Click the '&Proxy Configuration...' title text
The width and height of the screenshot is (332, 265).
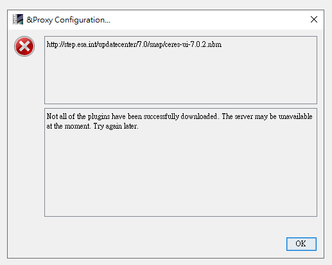[68, 20]
